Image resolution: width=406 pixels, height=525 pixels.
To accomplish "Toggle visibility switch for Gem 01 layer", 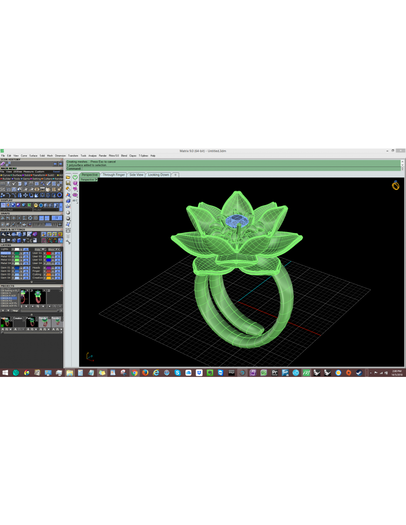I will tap(26, 268).
